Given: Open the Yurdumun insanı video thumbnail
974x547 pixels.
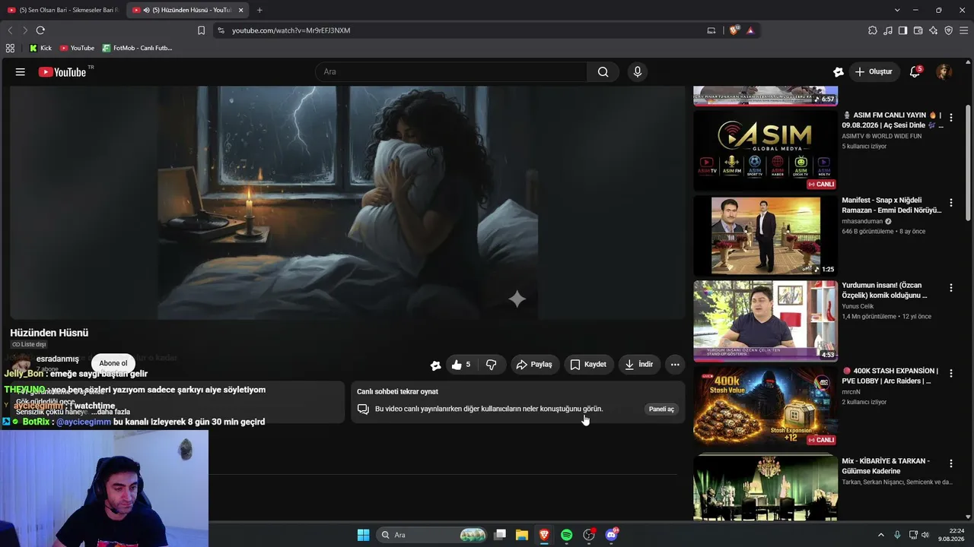Looking at the screenshot, I should point(765,321).
